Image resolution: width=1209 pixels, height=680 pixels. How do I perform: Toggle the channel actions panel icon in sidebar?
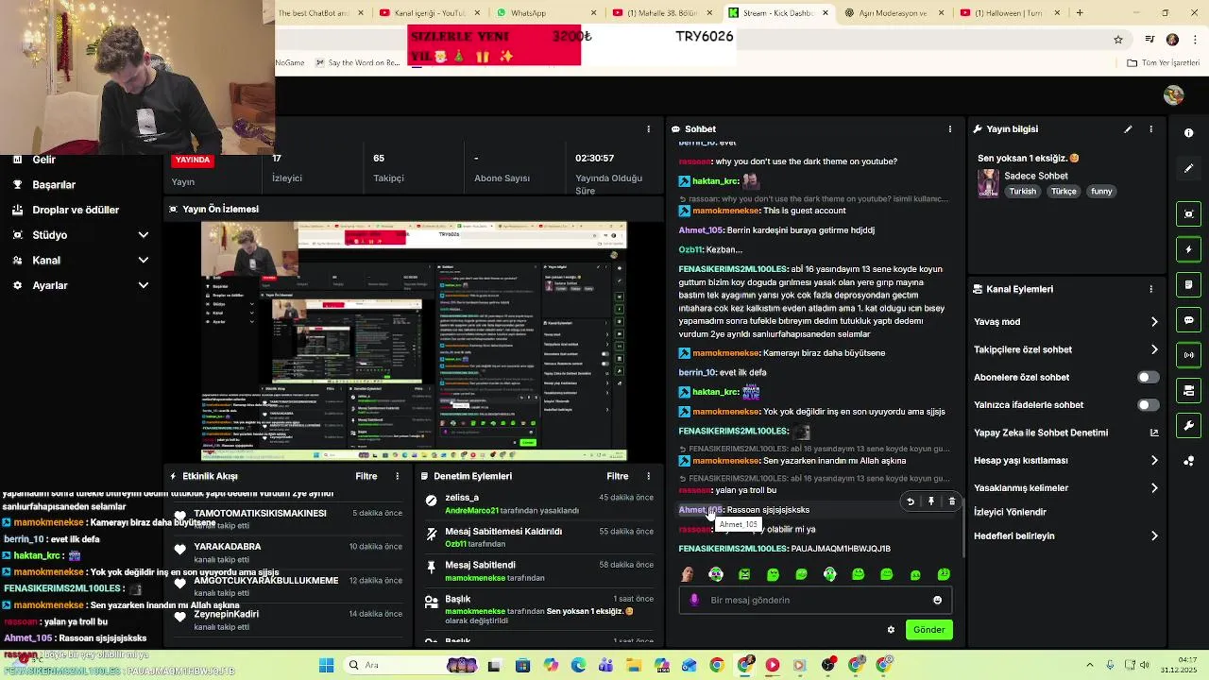coord(1188,390)
